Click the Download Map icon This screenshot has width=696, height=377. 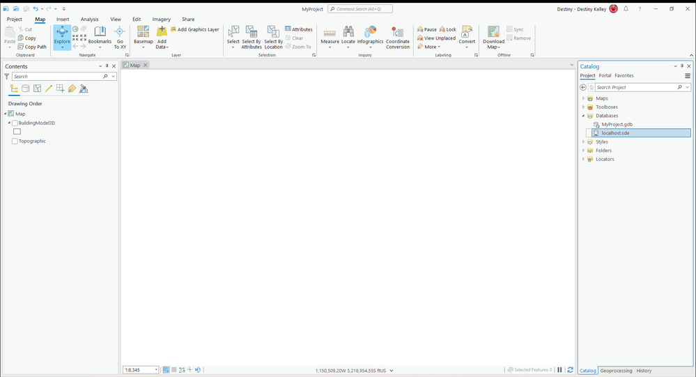[493, 31]
